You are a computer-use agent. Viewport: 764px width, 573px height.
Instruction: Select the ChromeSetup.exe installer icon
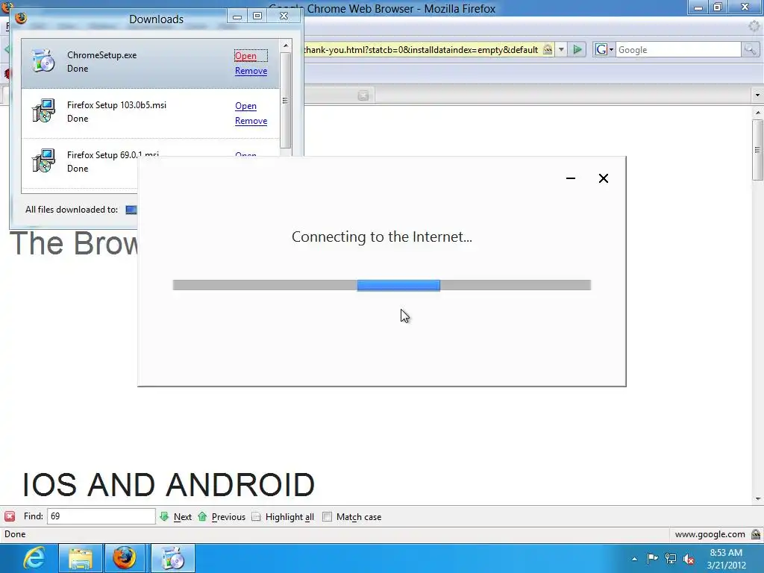tap(43, 61)
